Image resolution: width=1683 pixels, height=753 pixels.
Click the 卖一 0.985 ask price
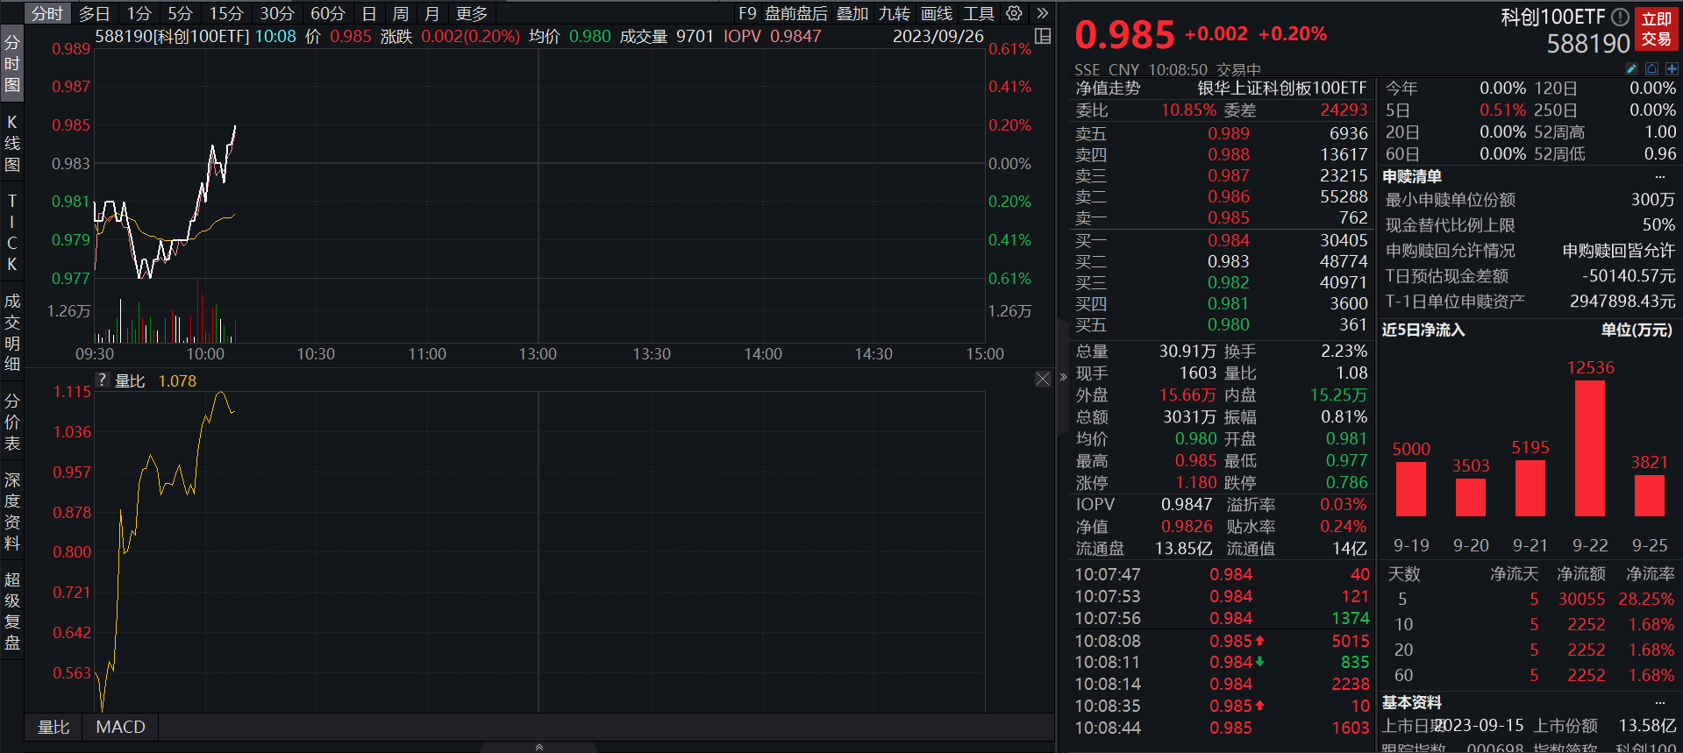click(x=1228, y=217)
